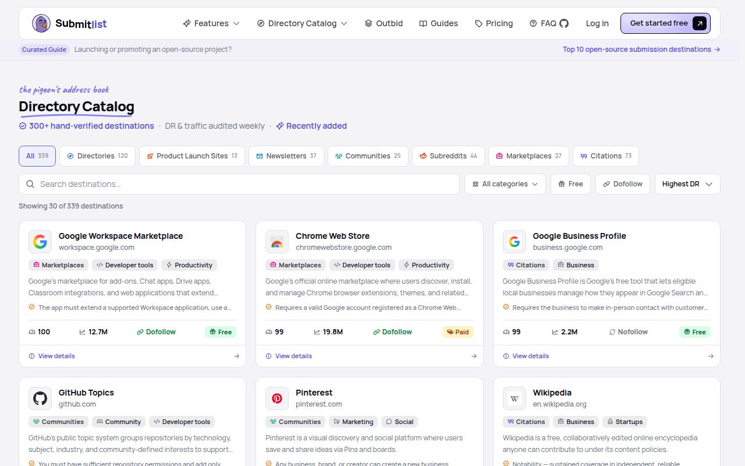Click the arrow on Google Business Profile card

711,356
